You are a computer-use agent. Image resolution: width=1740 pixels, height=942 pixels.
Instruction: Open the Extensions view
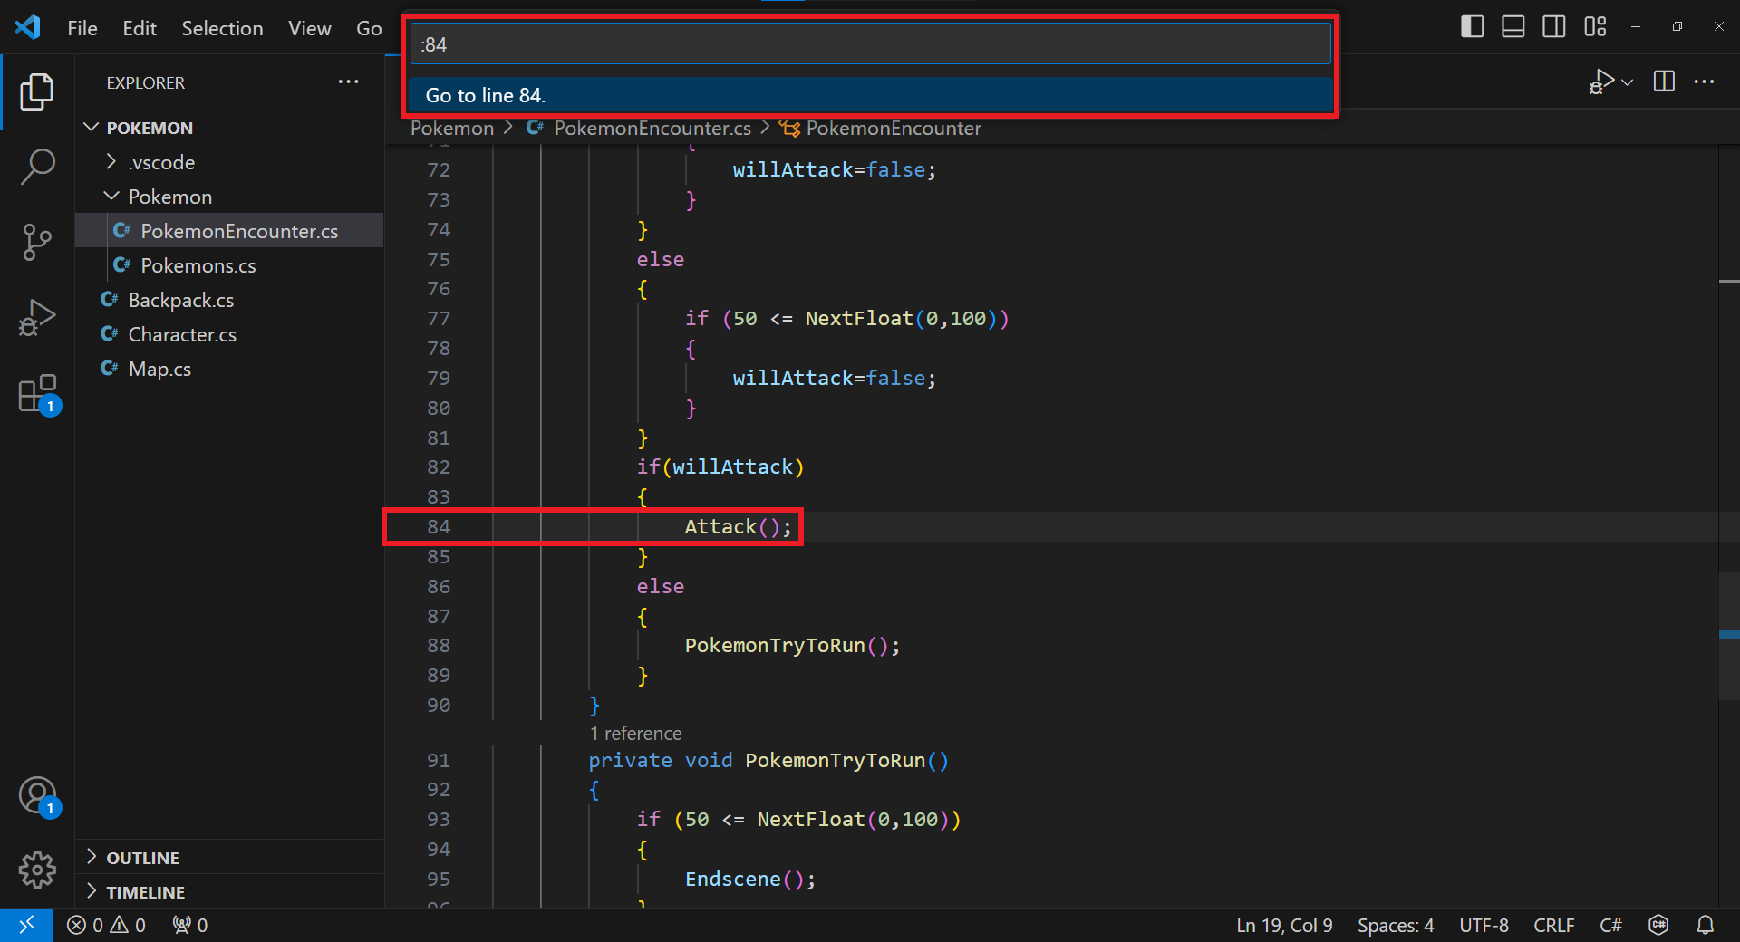[37, 393]
